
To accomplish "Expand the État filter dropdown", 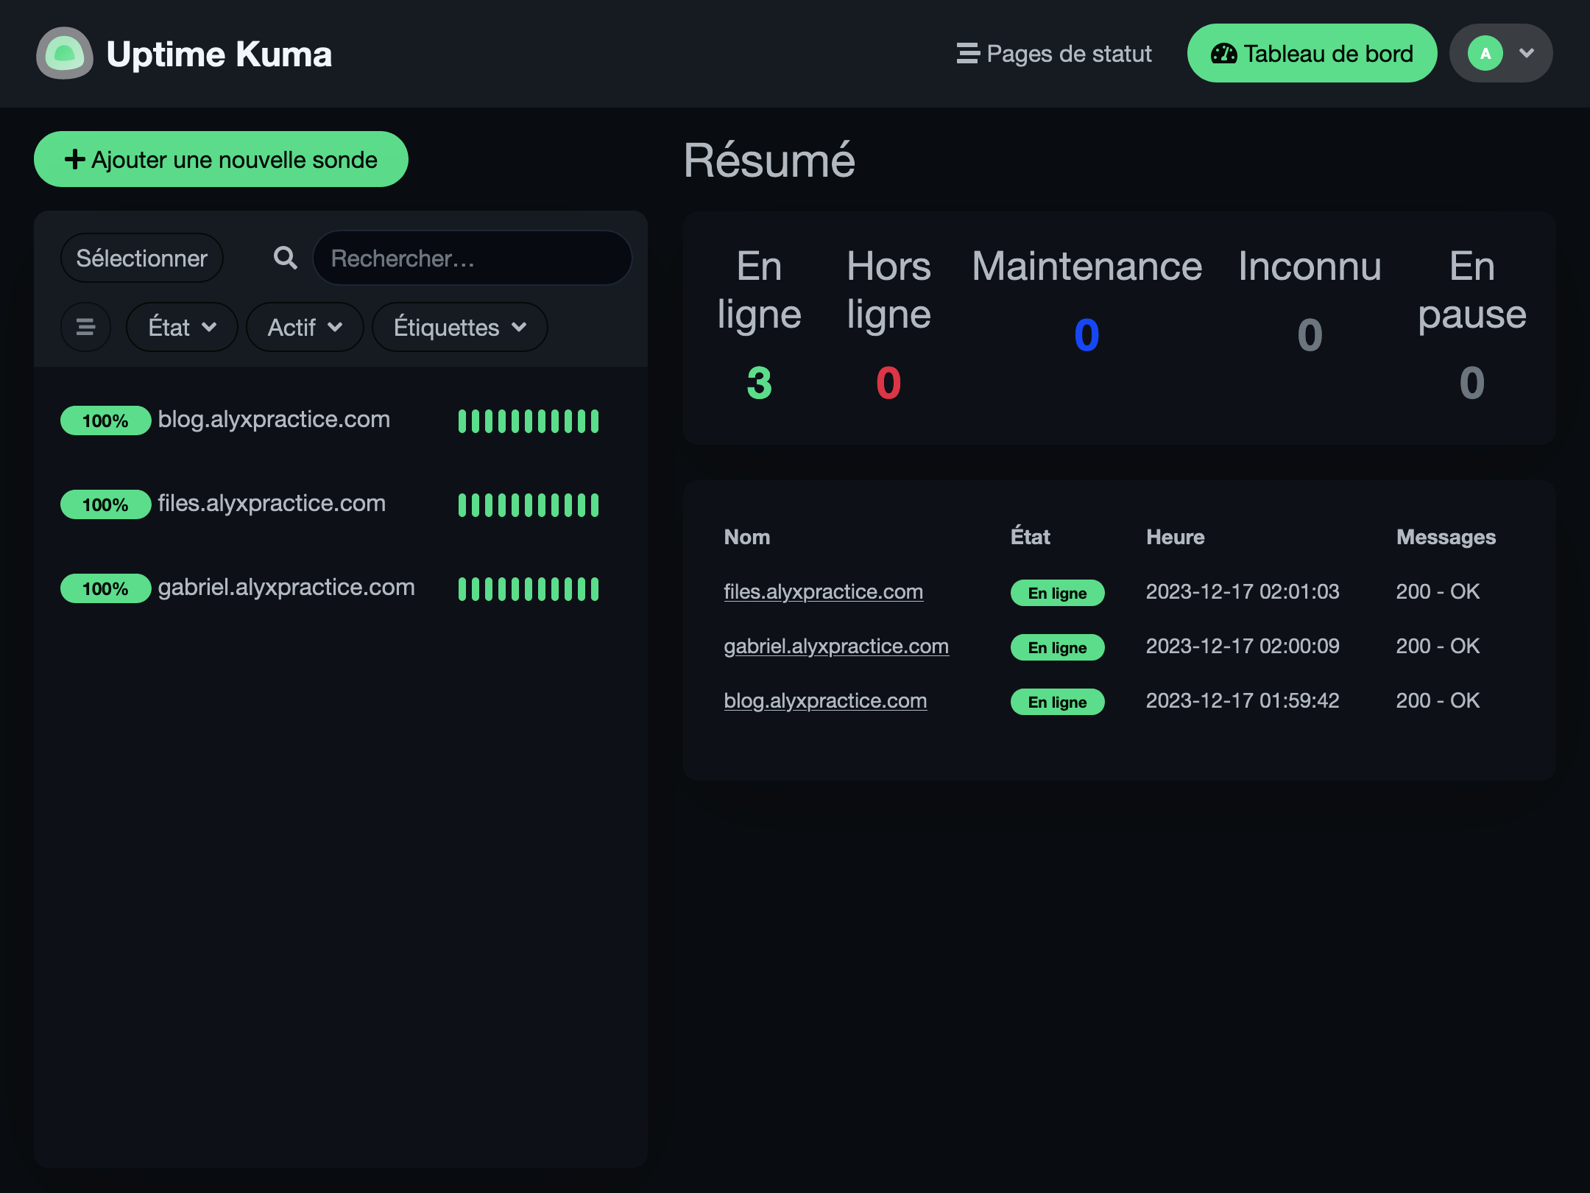I will (x=182, y=327).
